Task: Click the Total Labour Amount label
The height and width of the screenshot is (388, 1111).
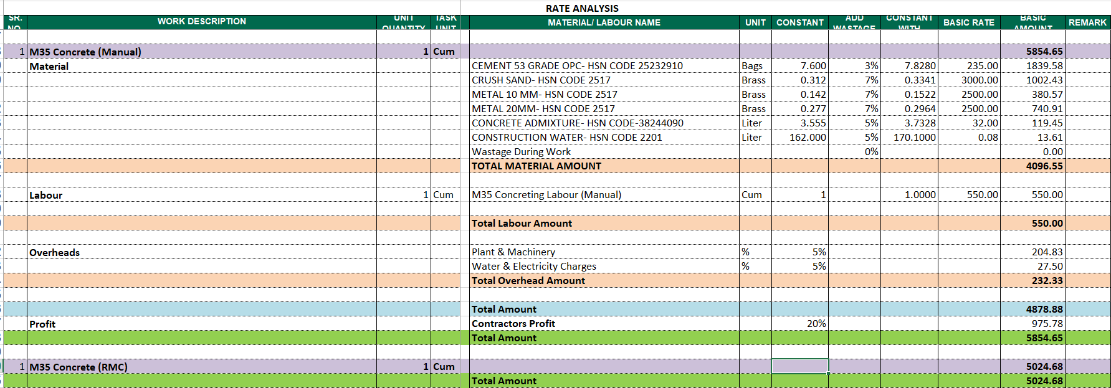Action: click(604, 224)
